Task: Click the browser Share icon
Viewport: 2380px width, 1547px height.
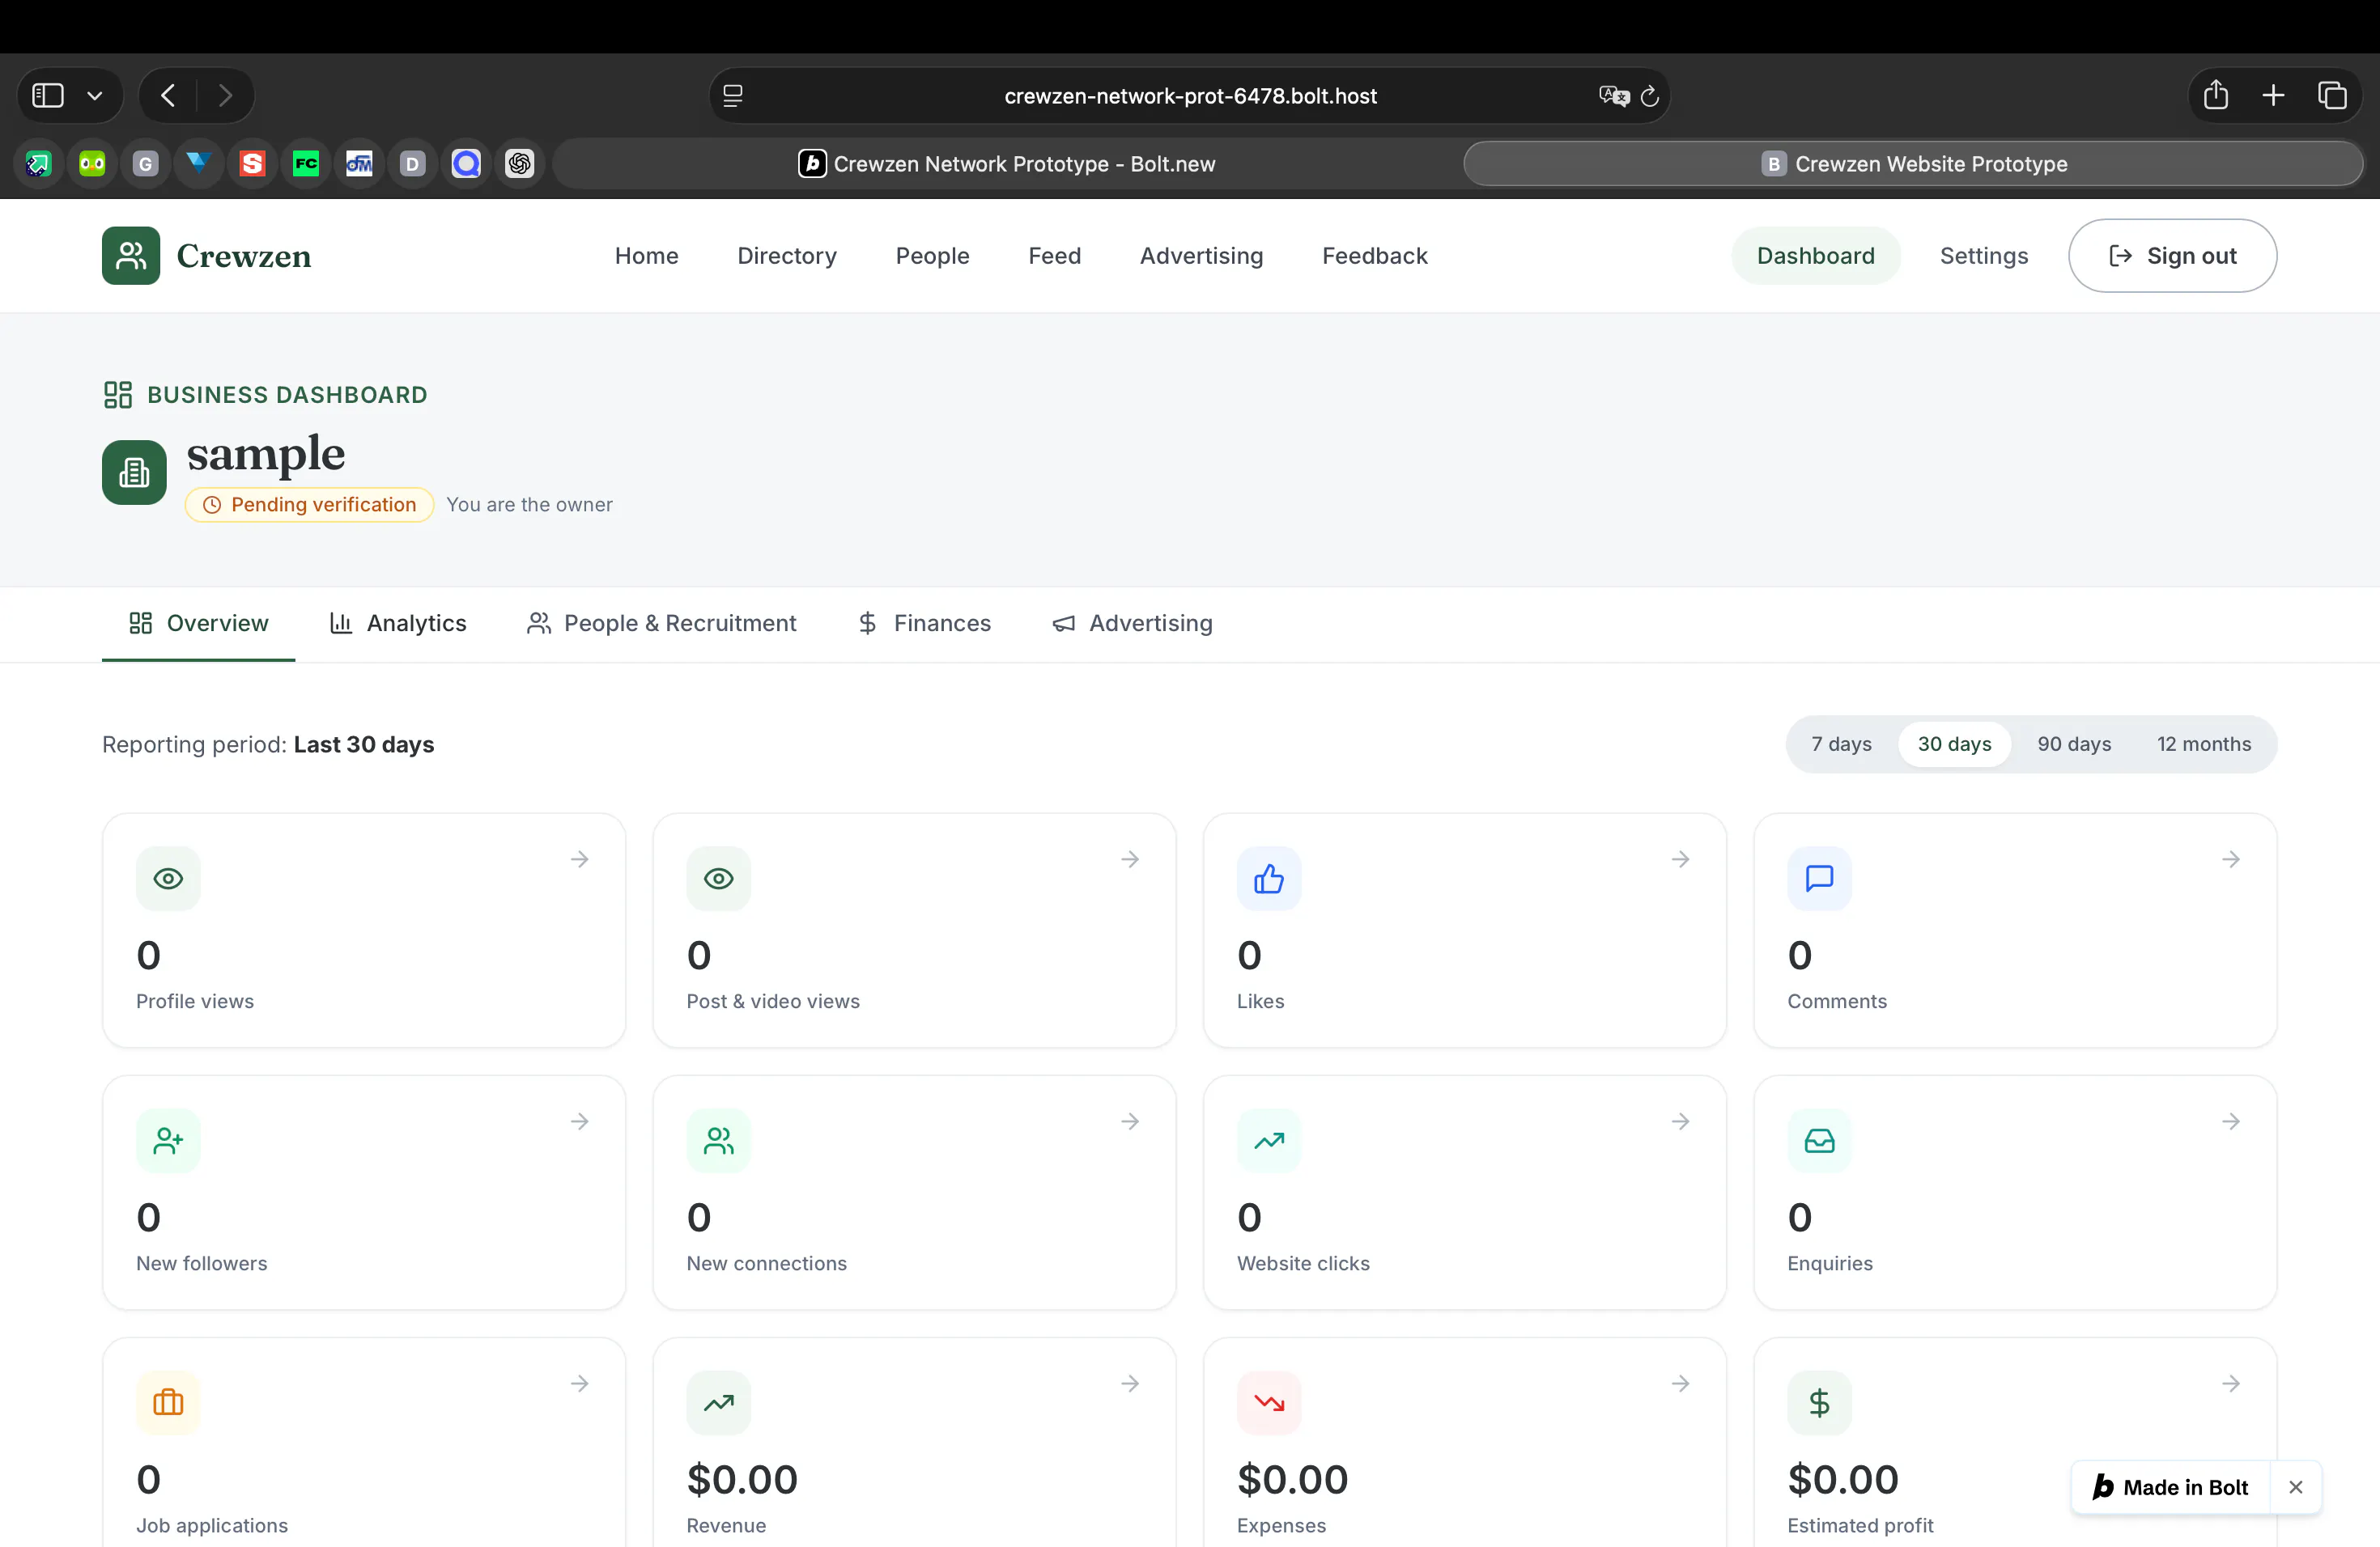Action: [2216, 95]
